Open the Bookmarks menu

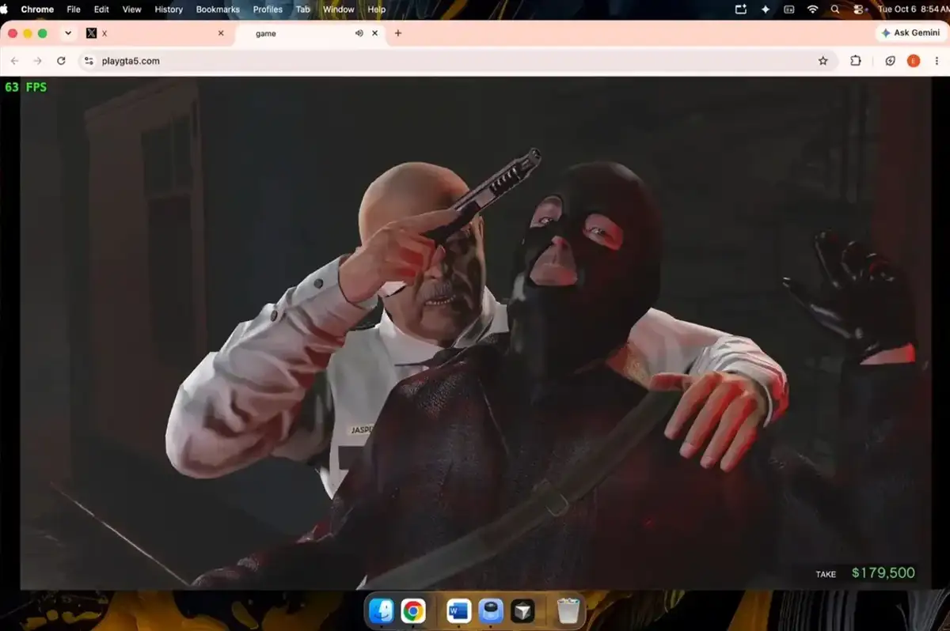click(x=218, y=9)
